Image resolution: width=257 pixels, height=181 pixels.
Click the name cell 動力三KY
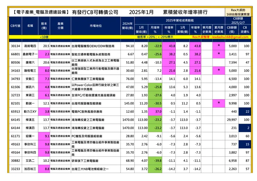30,111
